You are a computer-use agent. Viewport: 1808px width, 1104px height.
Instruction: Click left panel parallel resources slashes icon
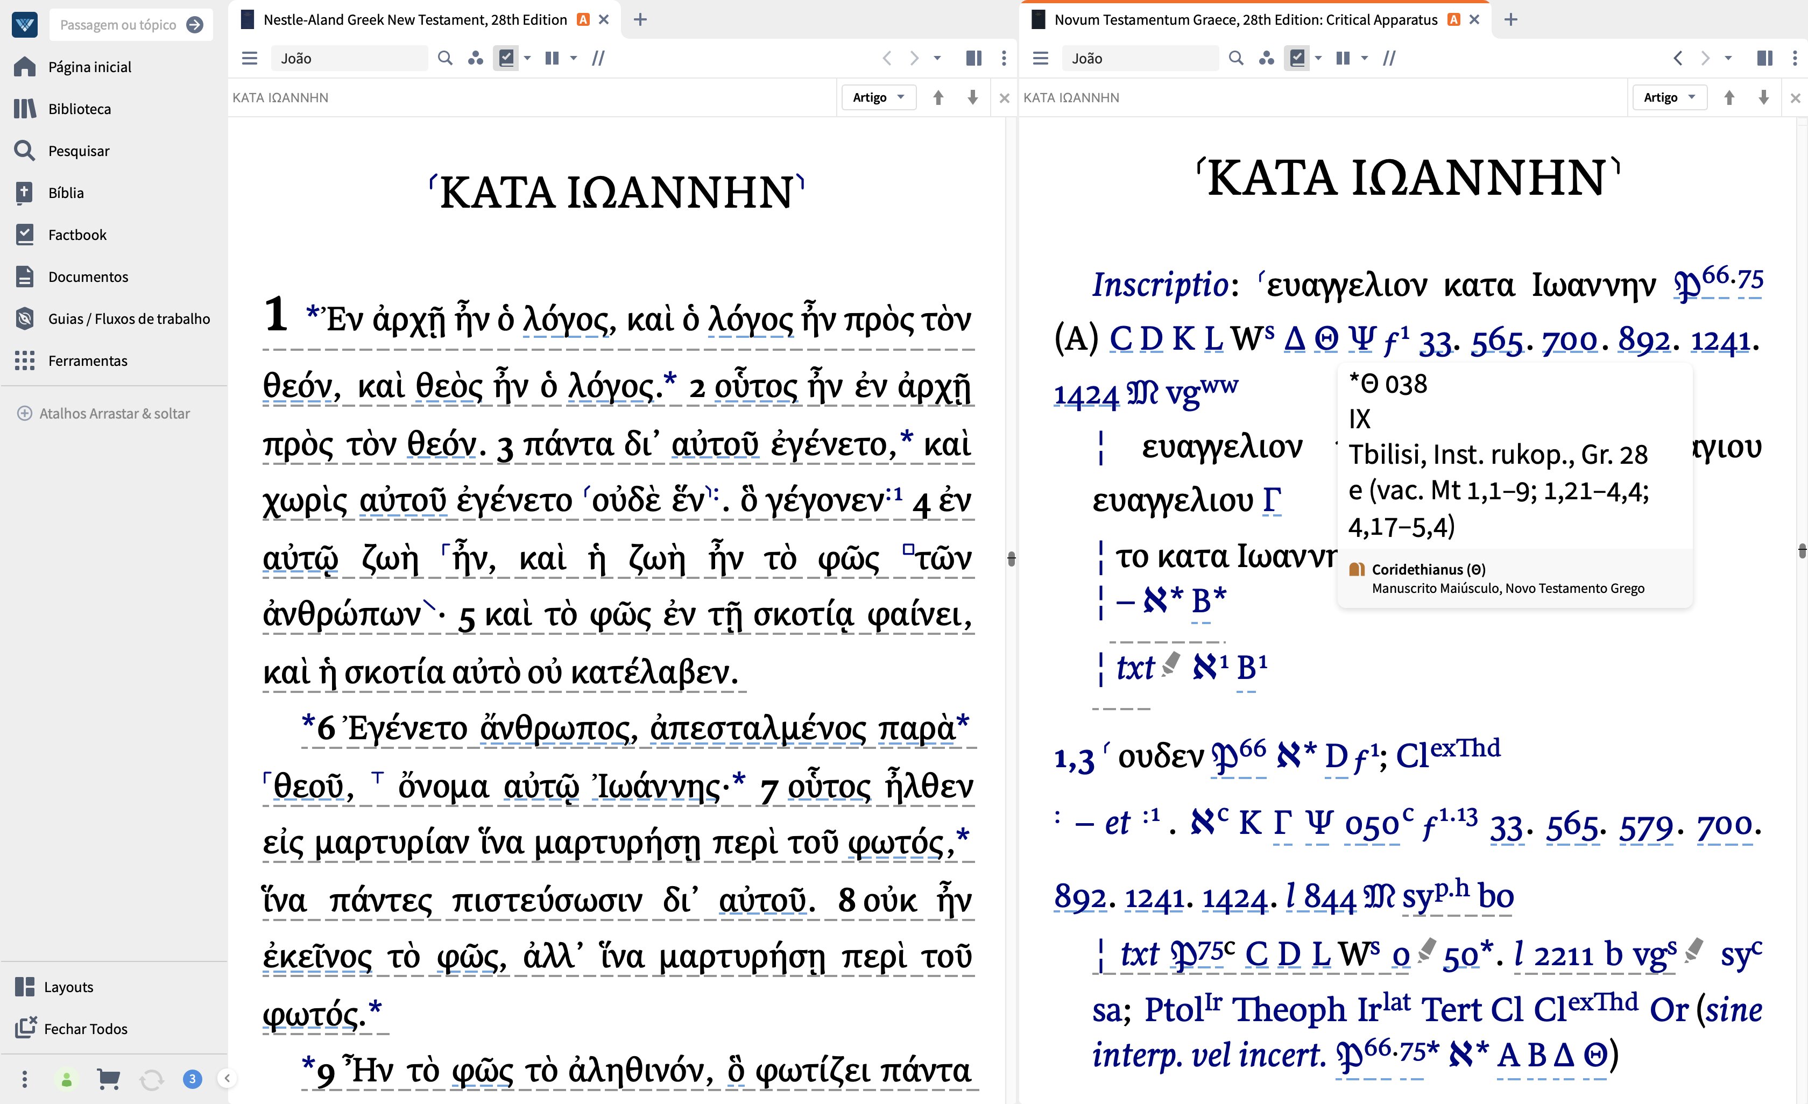(599, 58)
